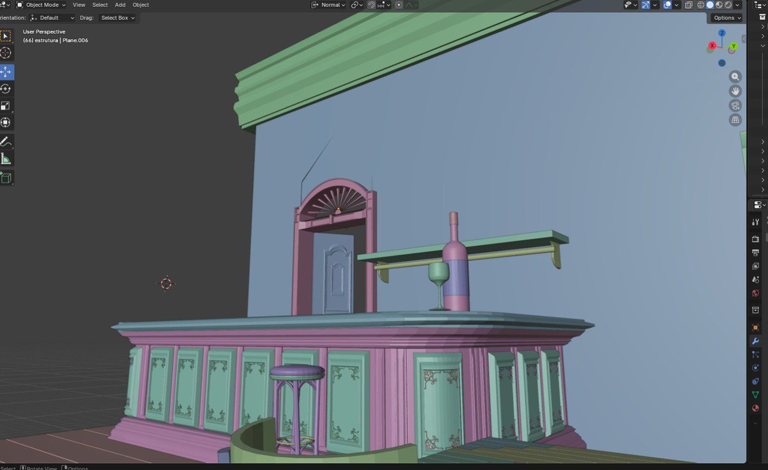Toggle proportional editing
This screenshot has width=768, height=470.
coord(399,4)
